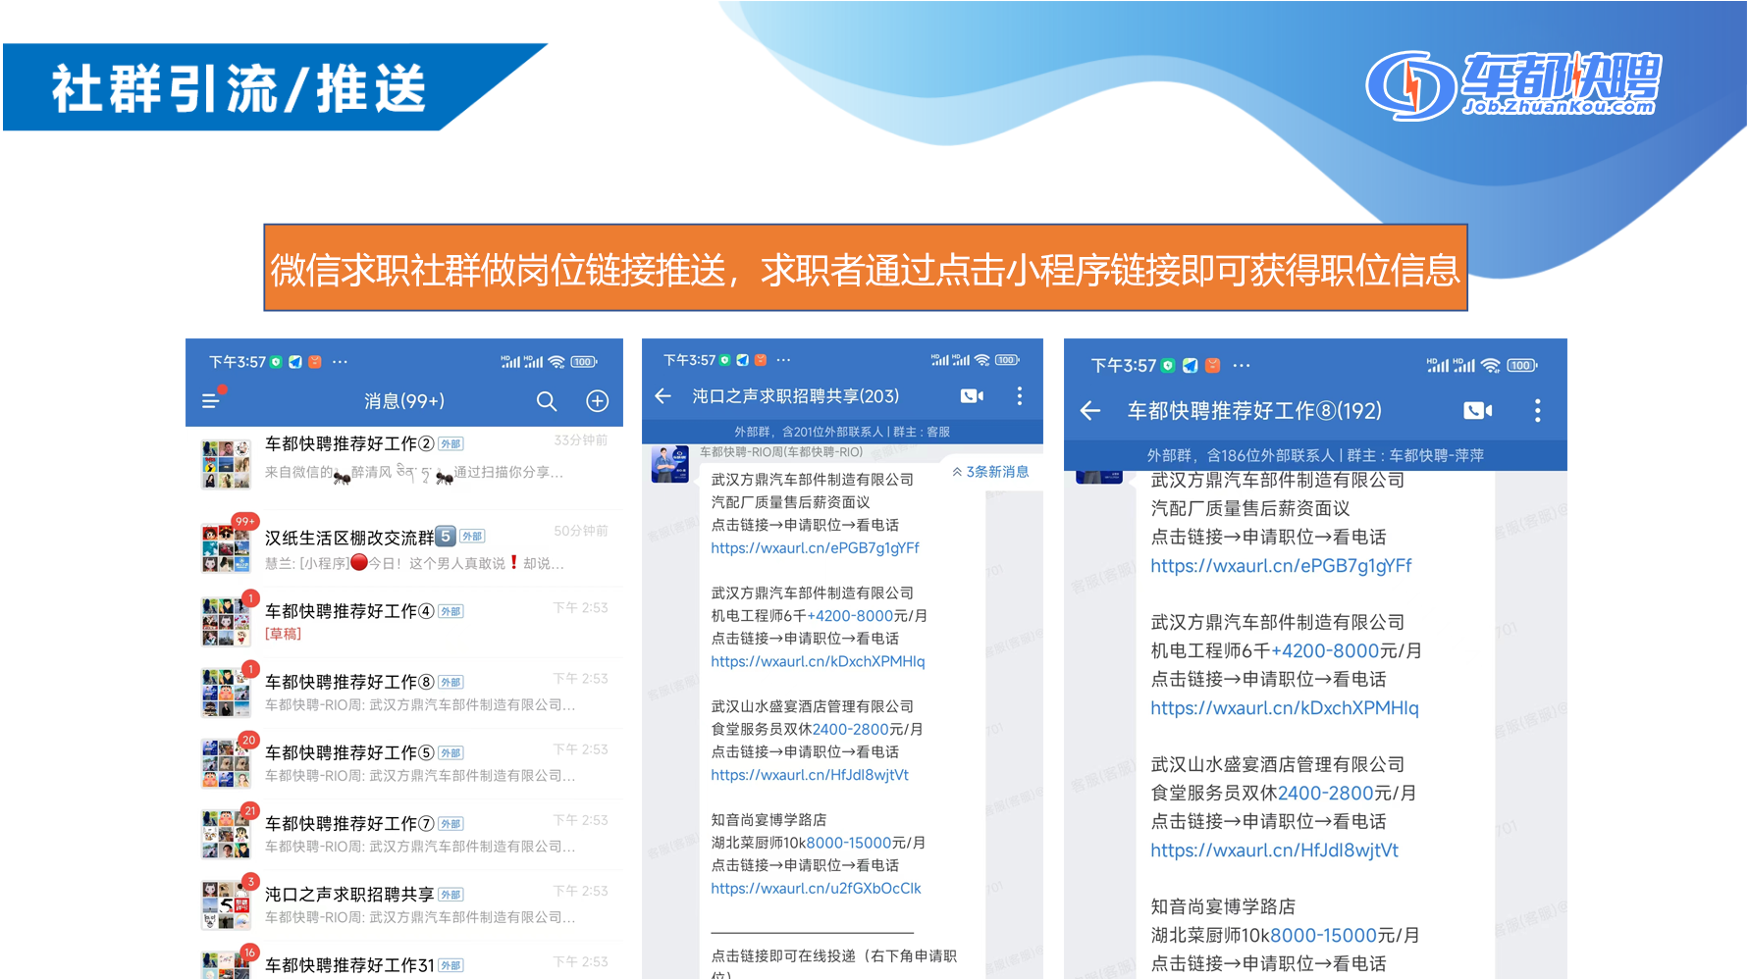Image resolution: width=1749 pixels, height=979 pixels.
Task: Open the 沌口之声求职招聘共享 row in the messages list
Action: (404, 904)
